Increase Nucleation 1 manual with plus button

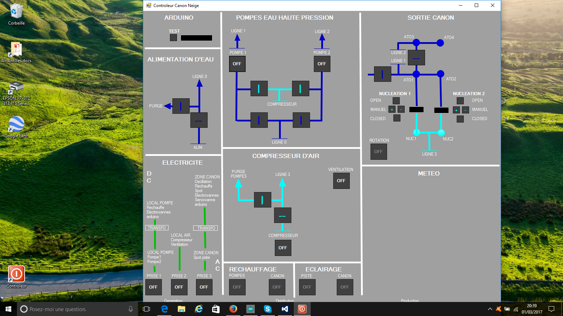point(392,110)
